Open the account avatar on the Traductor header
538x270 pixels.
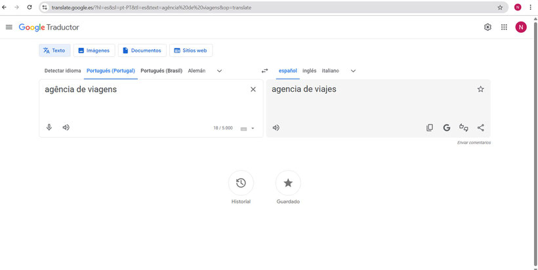[x=521, y=27]
